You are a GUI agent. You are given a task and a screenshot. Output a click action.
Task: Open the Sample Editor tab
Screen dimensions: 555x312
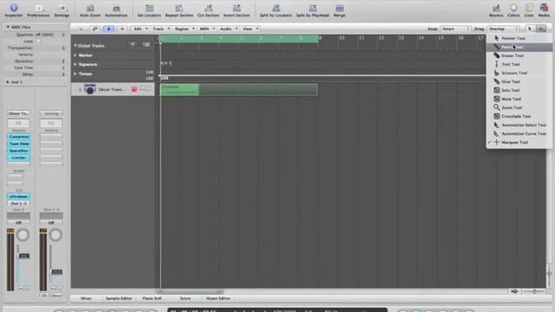[x=119, y=298]
